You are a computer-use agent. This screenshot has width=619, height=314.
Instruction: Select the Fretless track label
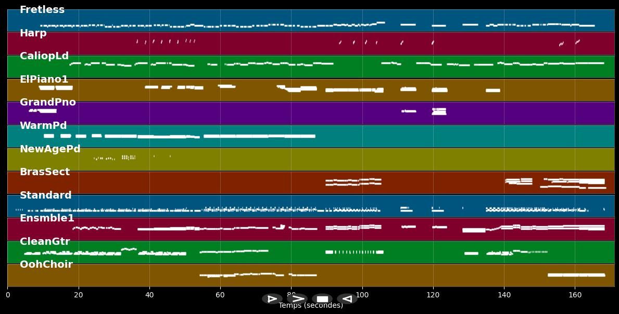(42, 10)
